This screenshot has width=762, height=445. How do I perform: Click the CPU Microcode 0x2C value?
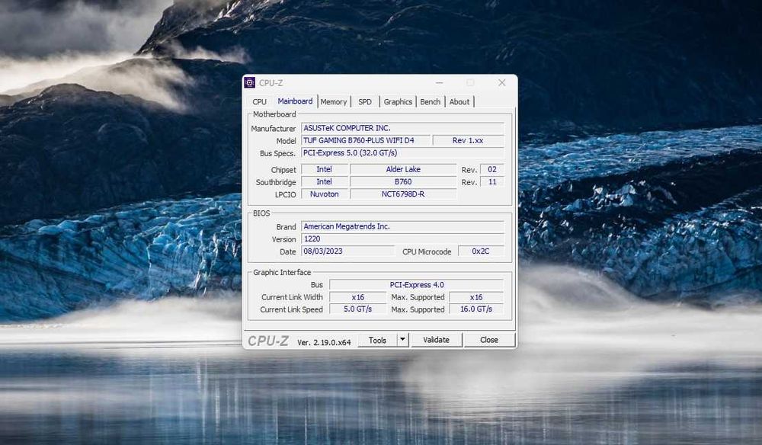pos(481,251)
